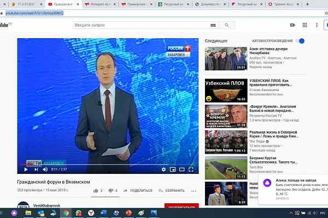Click the VestiKhabarovsk channel avatar
This screenshot has width=328, height=218.
[23, 205]
